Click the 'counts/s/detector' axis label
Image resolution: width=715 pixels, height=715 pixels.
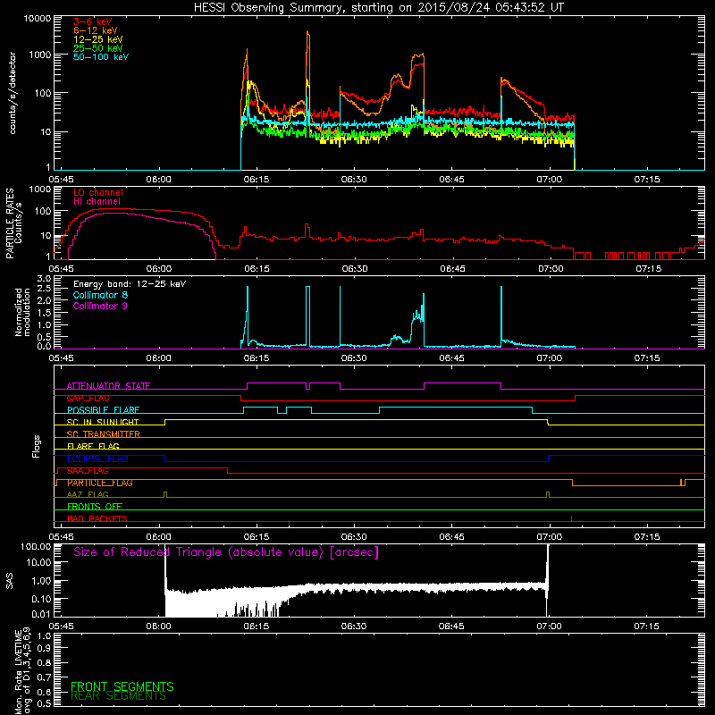coord(13,93)
